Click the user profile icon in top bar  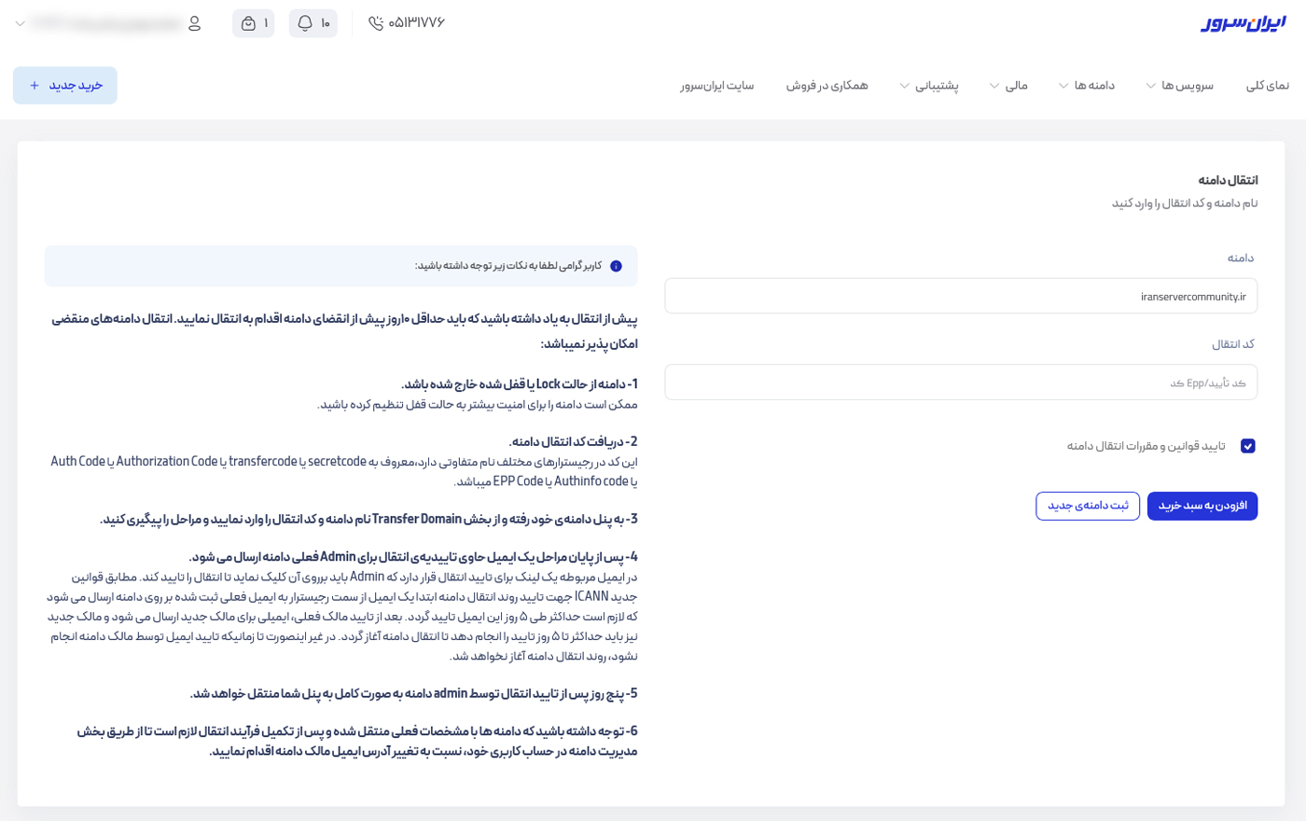pyautogui.click(x=194, y=23)
